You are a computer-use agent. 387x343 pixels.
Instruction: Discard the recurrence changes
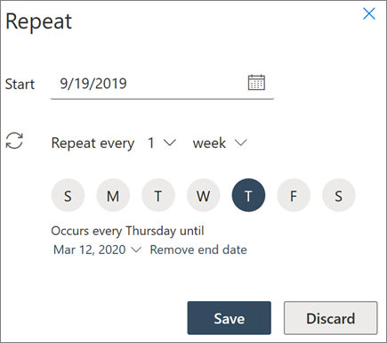tap(331, 318)
